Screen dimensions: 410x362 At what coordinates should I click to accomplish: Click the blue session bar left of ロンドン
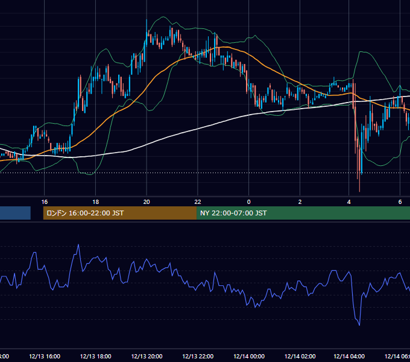pyautogui.click(x=15, y=213)
